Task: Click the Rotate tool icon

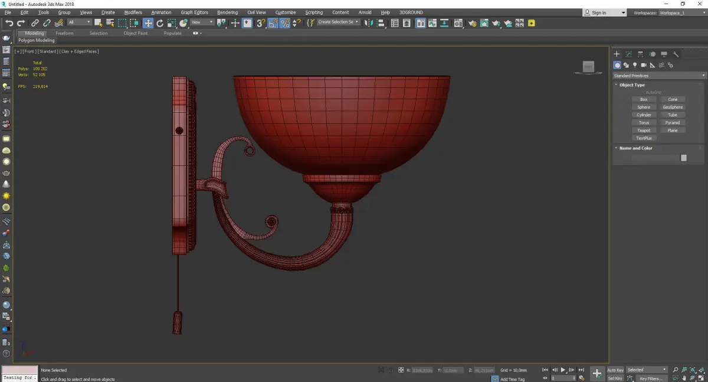Action: (160, 23)
